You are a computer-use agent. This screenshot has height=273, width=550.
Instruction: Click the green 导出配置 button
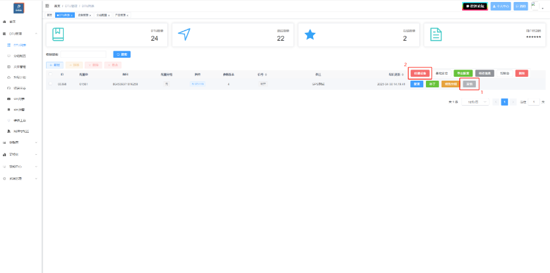coord(463,73)
